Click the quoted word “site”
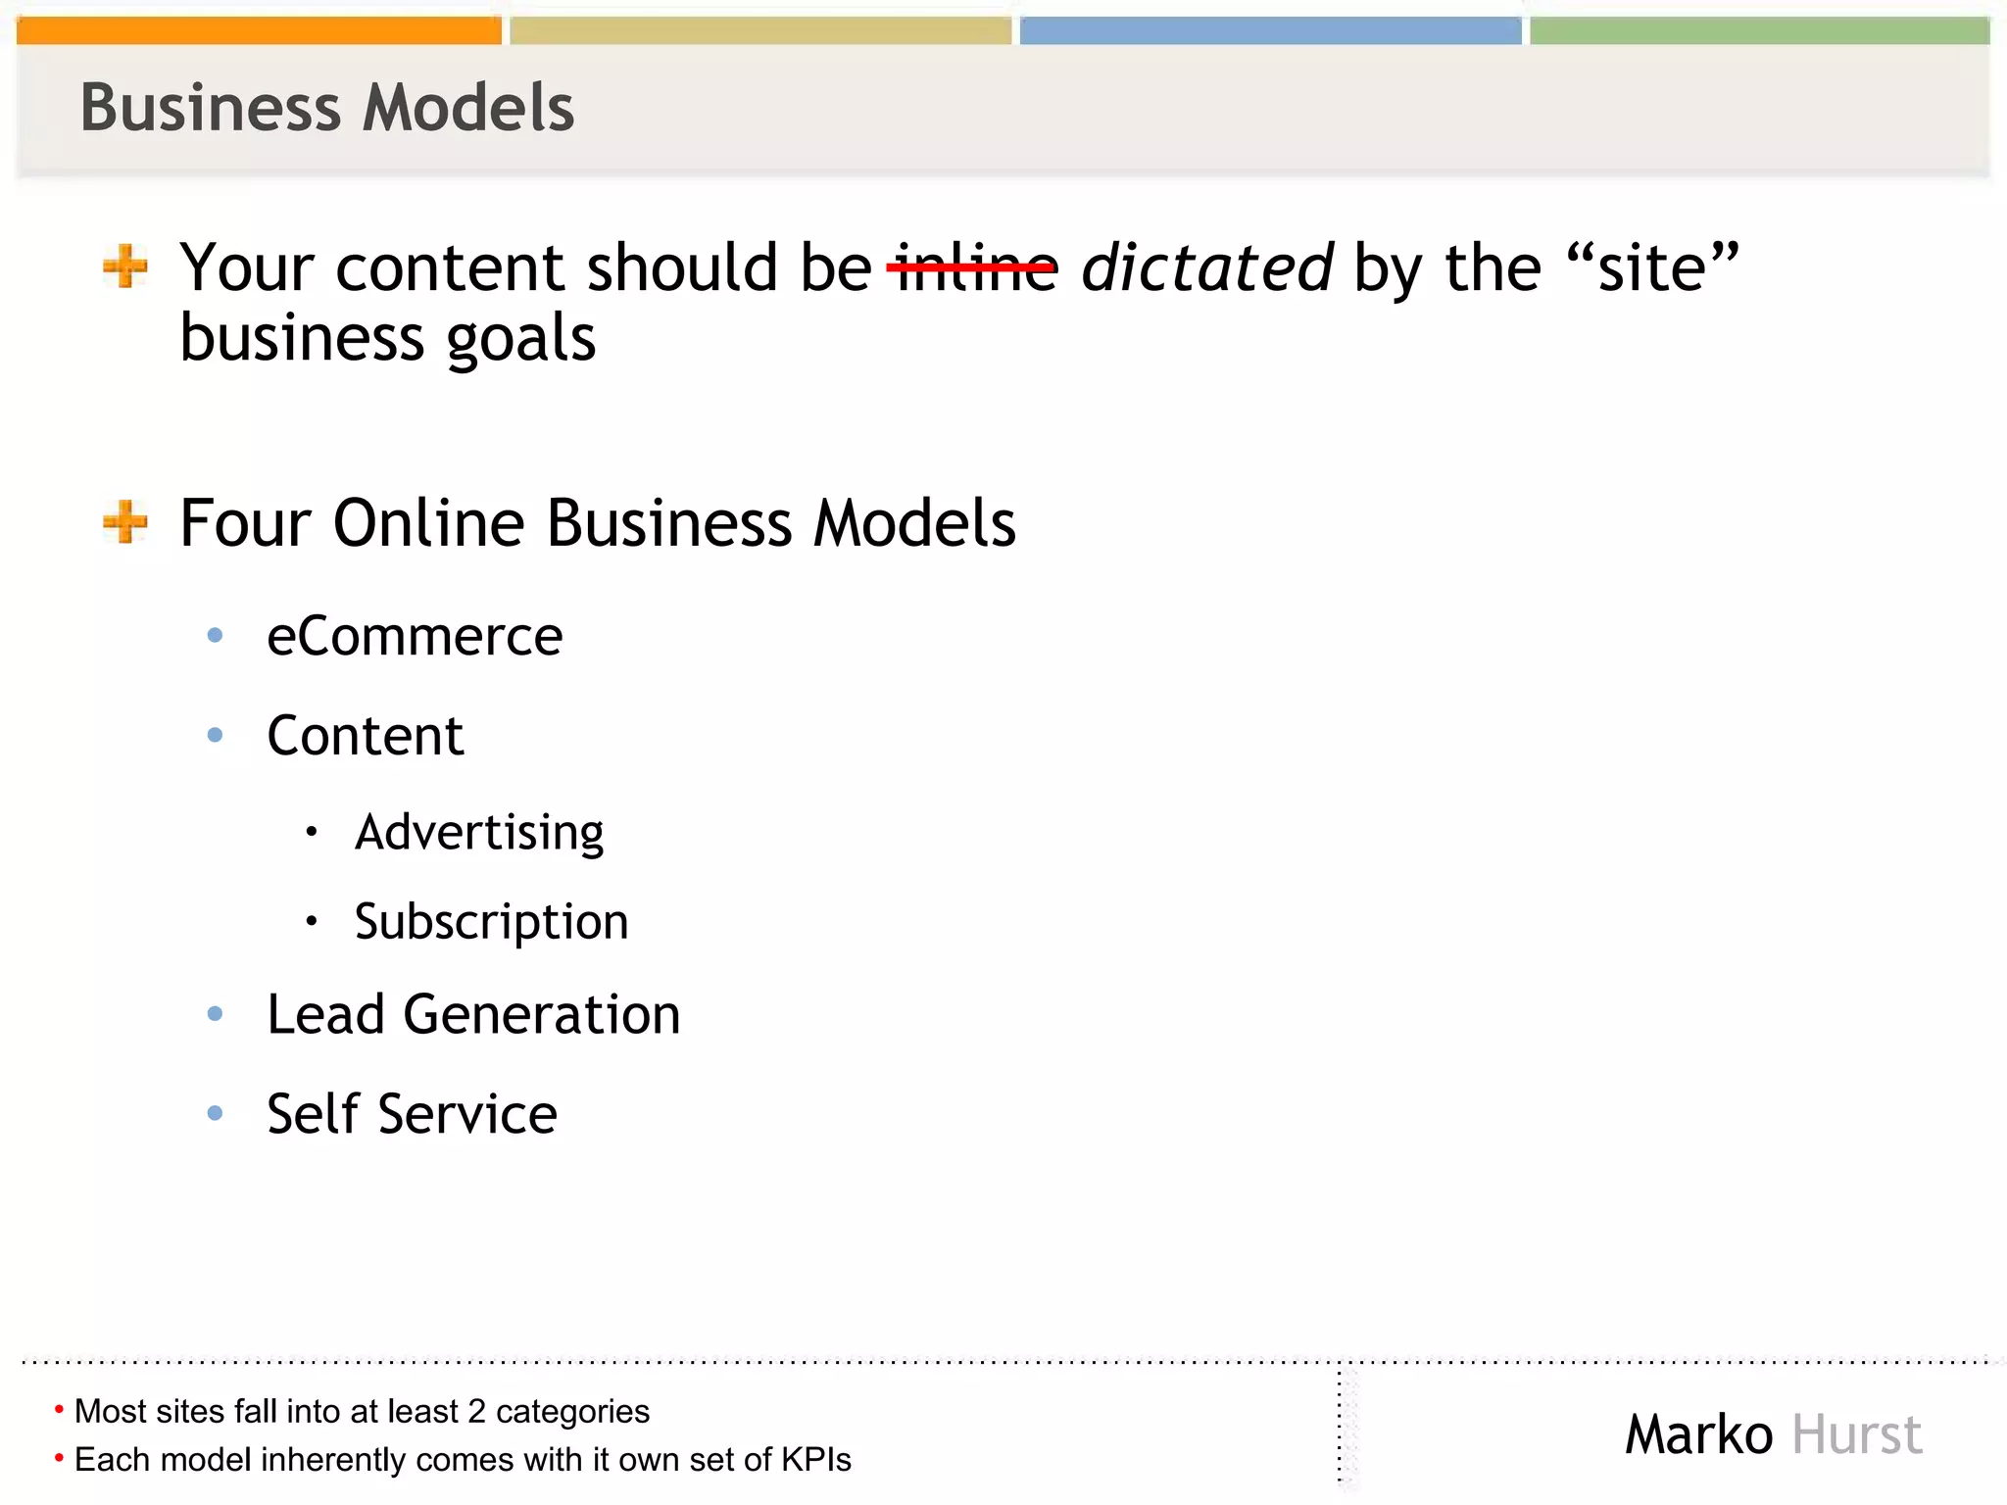This screenshot has width=2007, height=1505. click(1652, 267)
